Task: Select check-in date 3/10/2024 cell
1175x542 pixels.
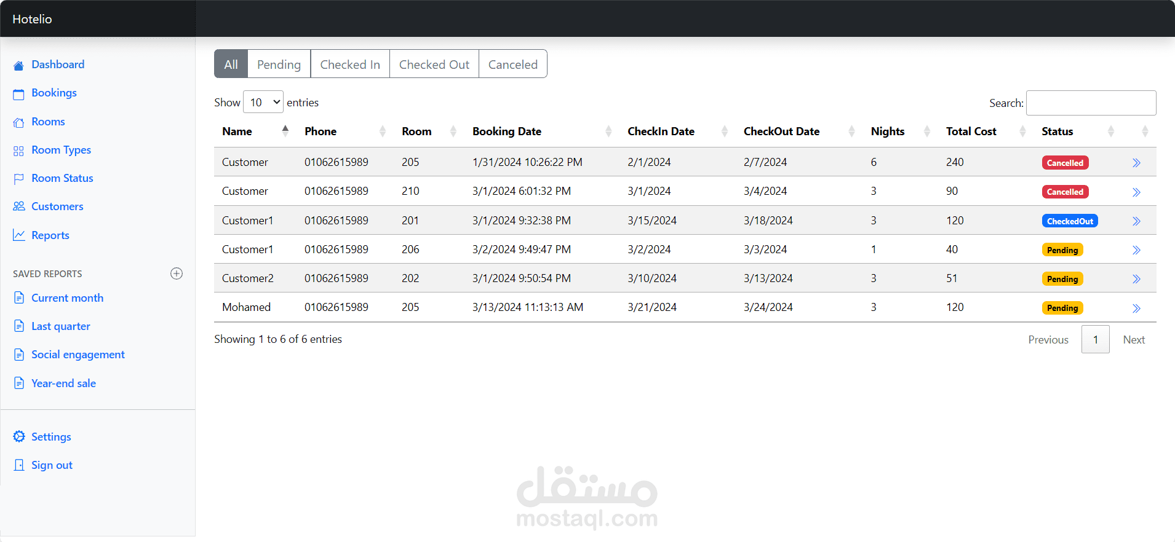Action: pyautogui.click(x=652, y=278)
